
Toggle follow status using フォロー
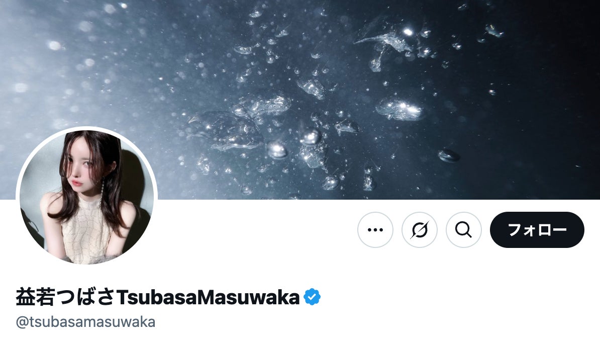pyautogui.click(x=537, y=230)
